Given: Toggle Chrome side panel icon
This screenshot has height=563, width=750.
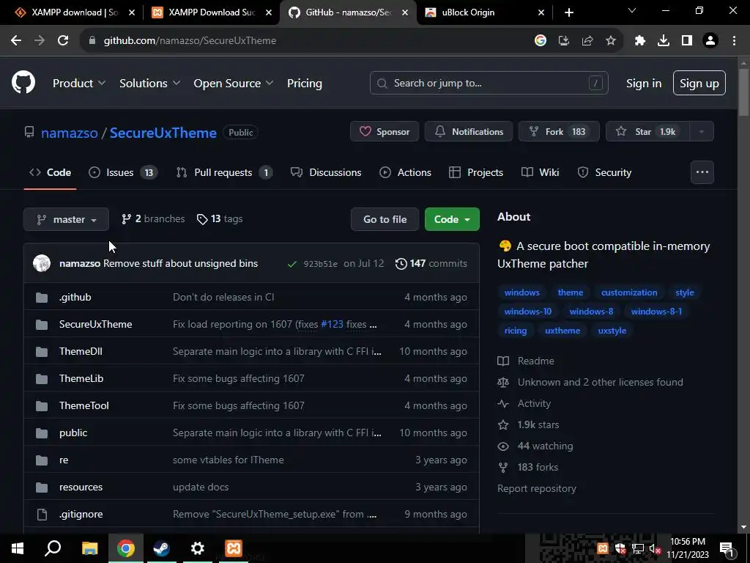Looking at the screenshot, I should [687, 41].
